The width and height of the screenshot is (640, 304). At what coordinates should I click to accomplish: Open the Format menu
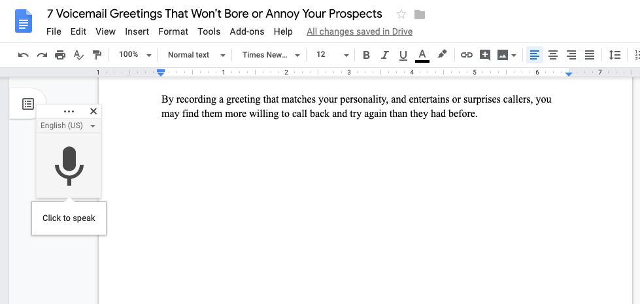[173, 31]
